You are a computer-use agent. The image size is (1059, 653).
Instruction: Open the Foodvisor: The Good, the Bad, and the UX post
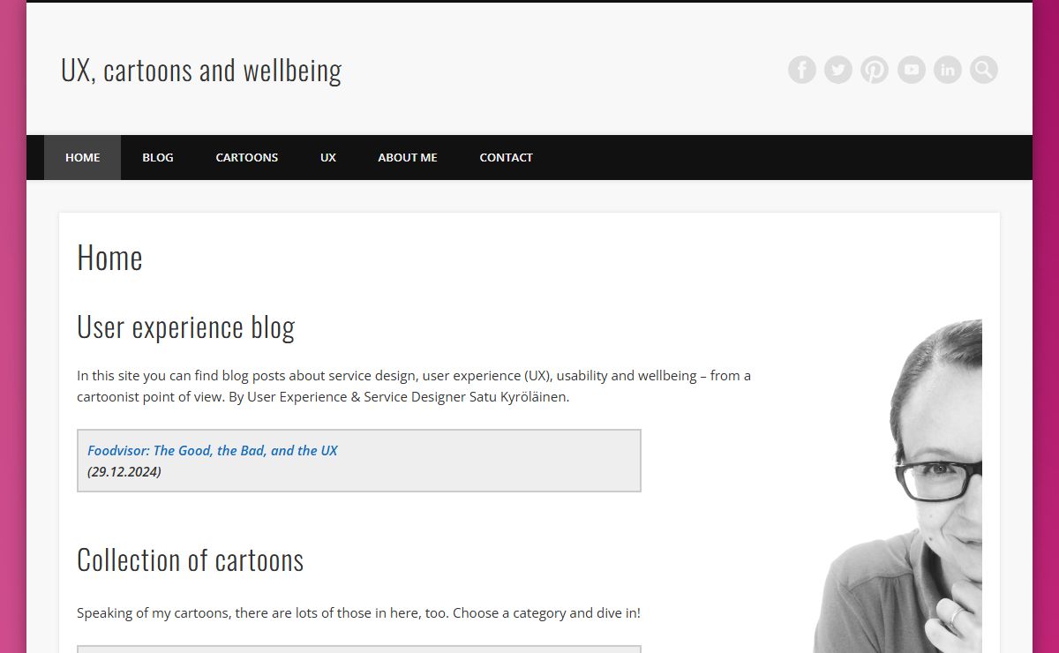(213, 450)
